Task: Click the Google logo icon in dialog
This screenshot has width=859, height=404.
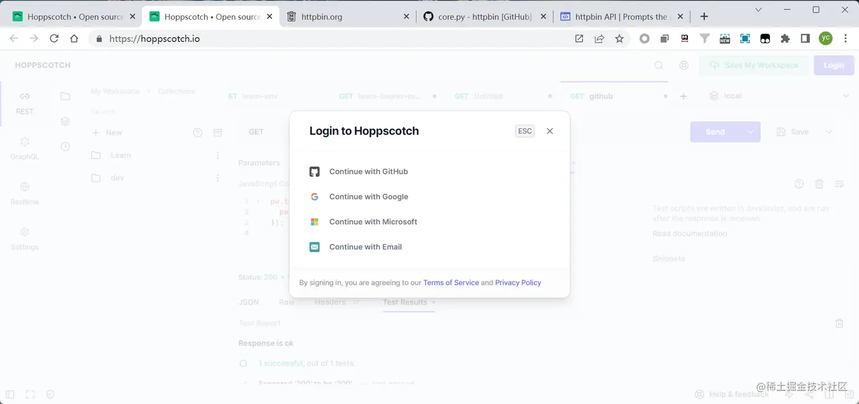Action: [x=314, y=197]
